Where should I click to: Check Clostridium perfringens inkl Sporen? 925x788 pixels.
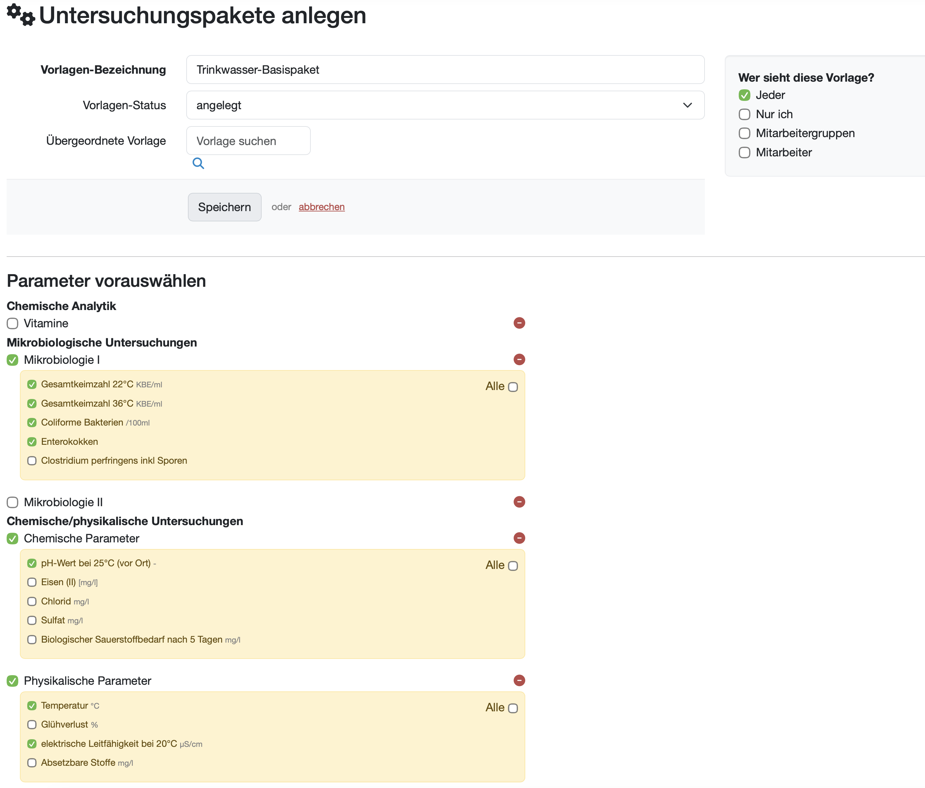coord(32,460)
